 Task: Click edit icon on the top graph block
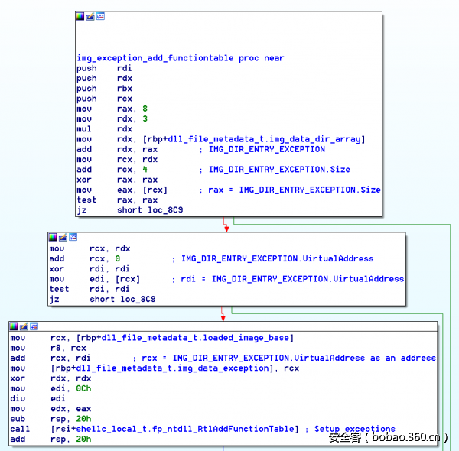click(x=90, y=16)
